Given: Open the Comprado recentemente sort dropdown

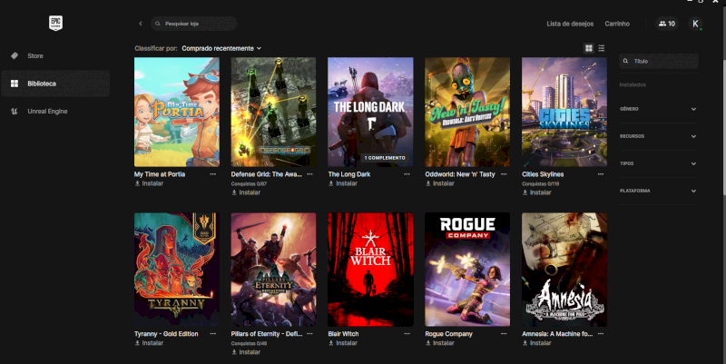Looking at the screenshot, I should click(x=221, y=48).
